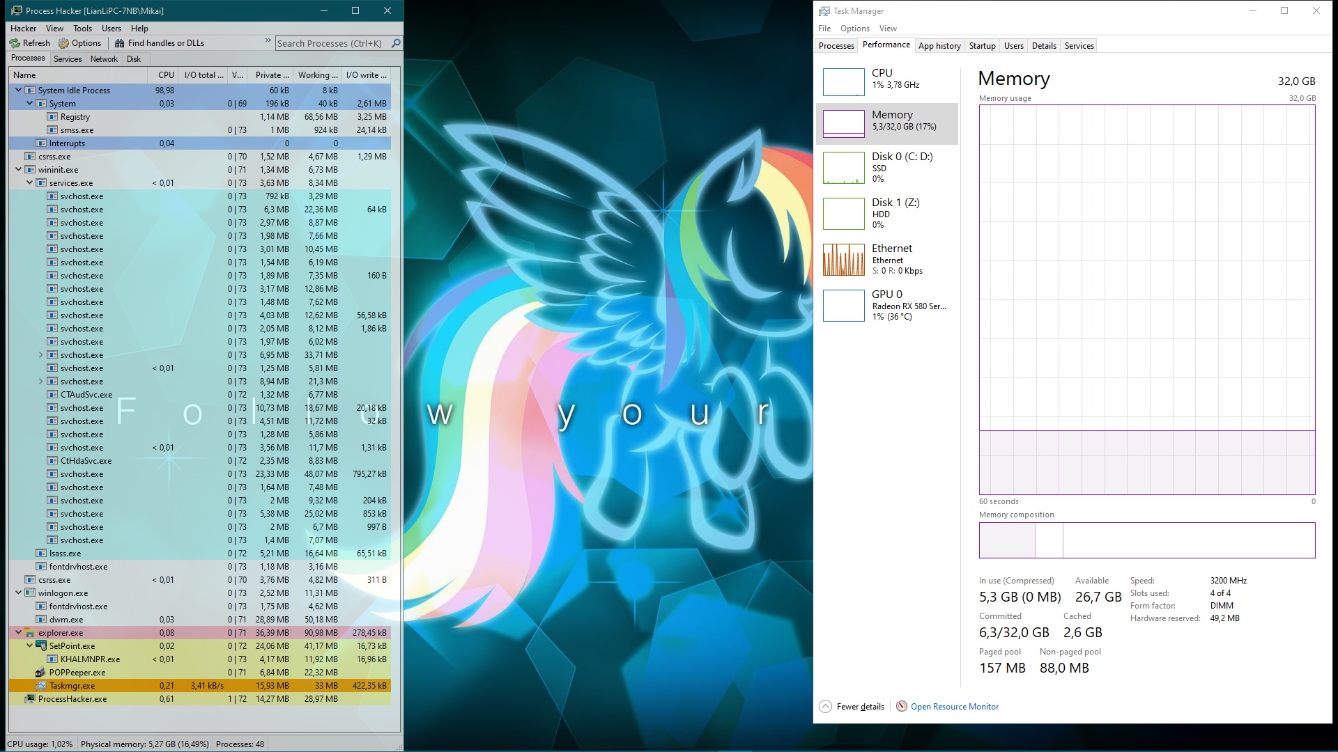Screen dimensions: 1338x752
Task: Collapse the explorer.exe tree node
Action: click(19, 633)
